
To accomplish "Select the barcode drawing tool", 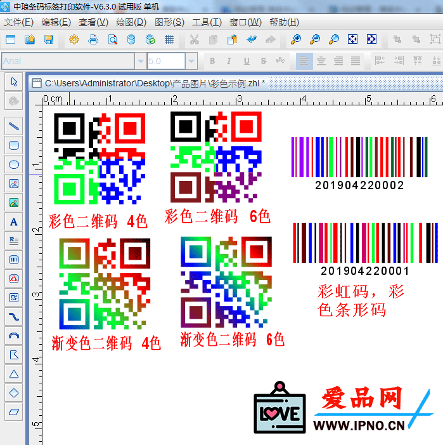I will [13, 260].
